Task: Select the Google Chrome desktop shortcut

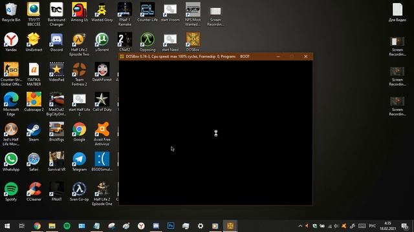Action: point(79,132)
